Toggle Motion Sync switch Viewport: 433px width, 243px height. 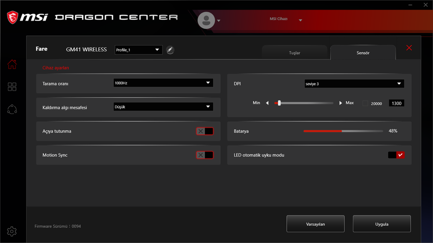204,155
